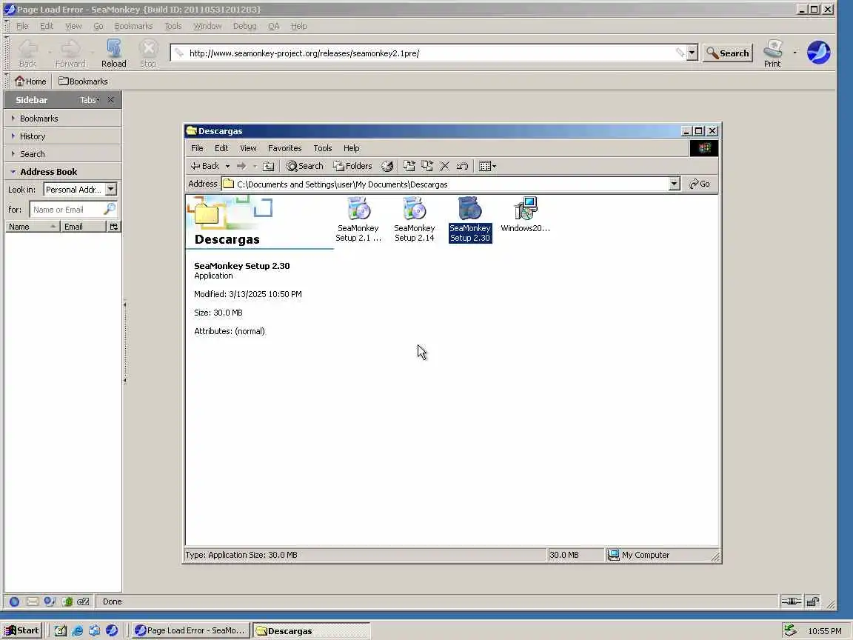Click the Copy To icon in Descargas toolbar
The width and height of the screenshot is (853, 640).
click(427, 166)
